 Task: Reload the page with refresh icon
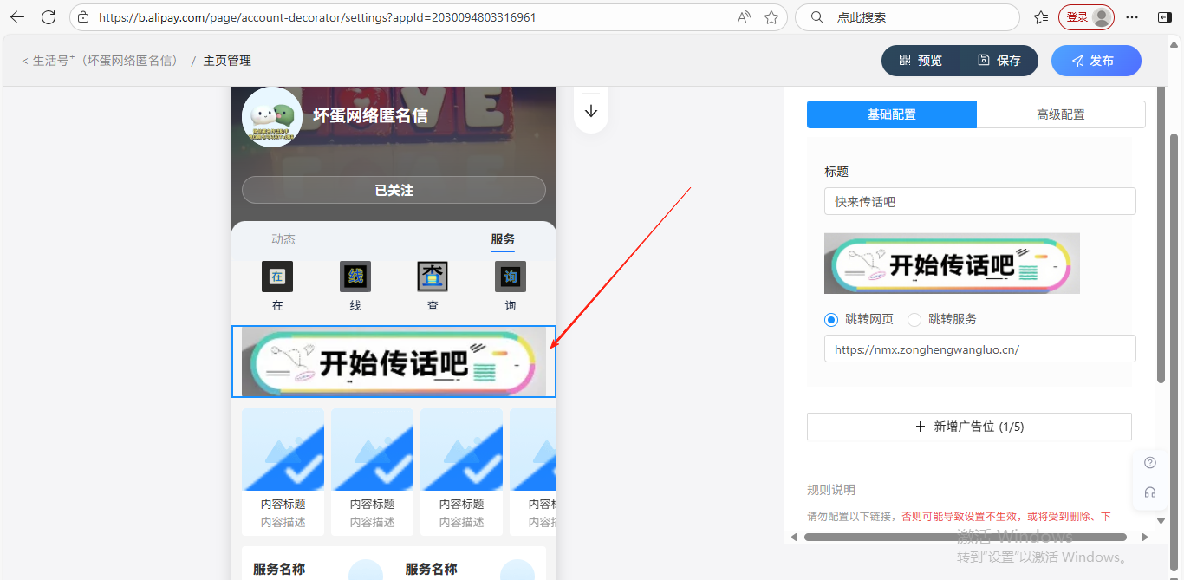(x=49, y=17)
